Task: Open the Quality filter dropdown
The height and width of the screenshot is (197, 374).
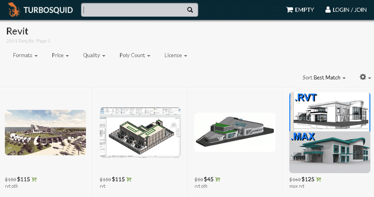Action: 94,55
